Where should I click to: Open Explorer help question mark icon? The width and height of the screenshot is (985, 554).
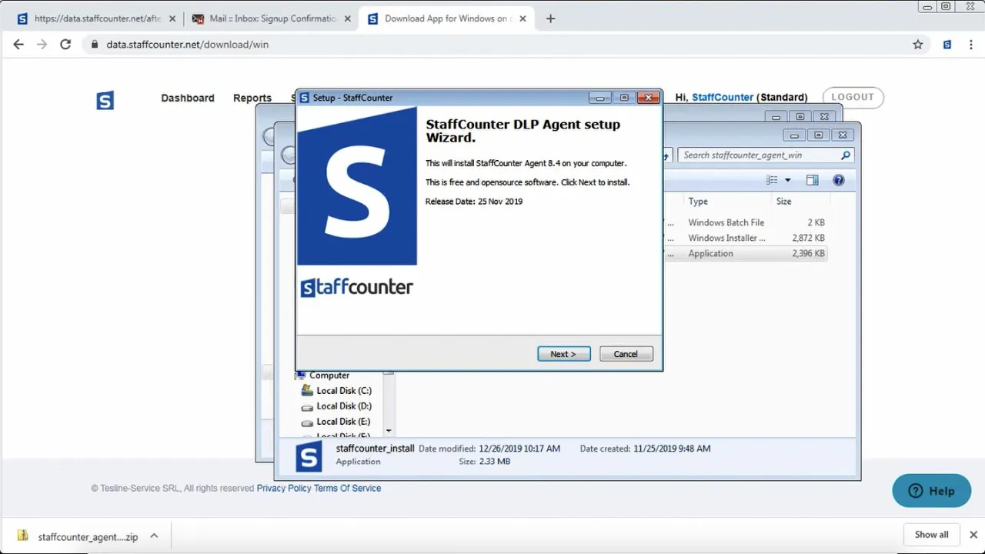click(839, 180)
